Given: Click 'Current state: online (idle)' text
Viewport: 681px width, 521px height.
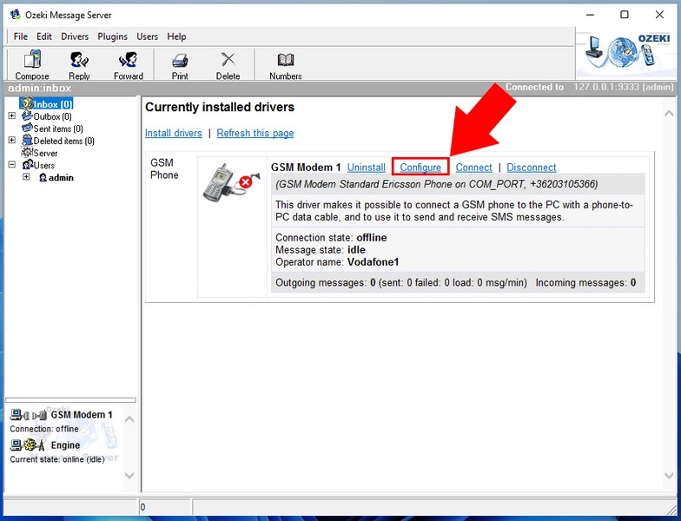Looking at the screenshot, I should (x=57, y=458).
